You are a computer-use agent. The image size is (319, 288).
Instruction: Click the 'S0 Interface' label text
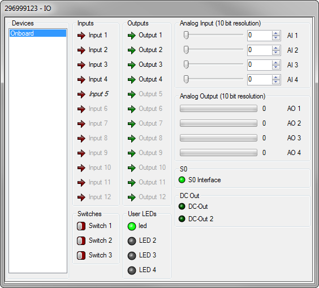click(204, 180)
